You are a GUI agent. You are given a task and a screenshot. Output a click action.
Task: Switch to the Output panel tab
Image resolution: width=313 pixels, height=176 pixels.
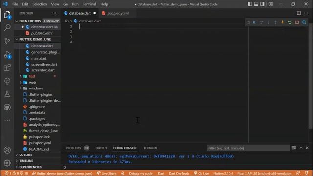(x=101, y=148)
